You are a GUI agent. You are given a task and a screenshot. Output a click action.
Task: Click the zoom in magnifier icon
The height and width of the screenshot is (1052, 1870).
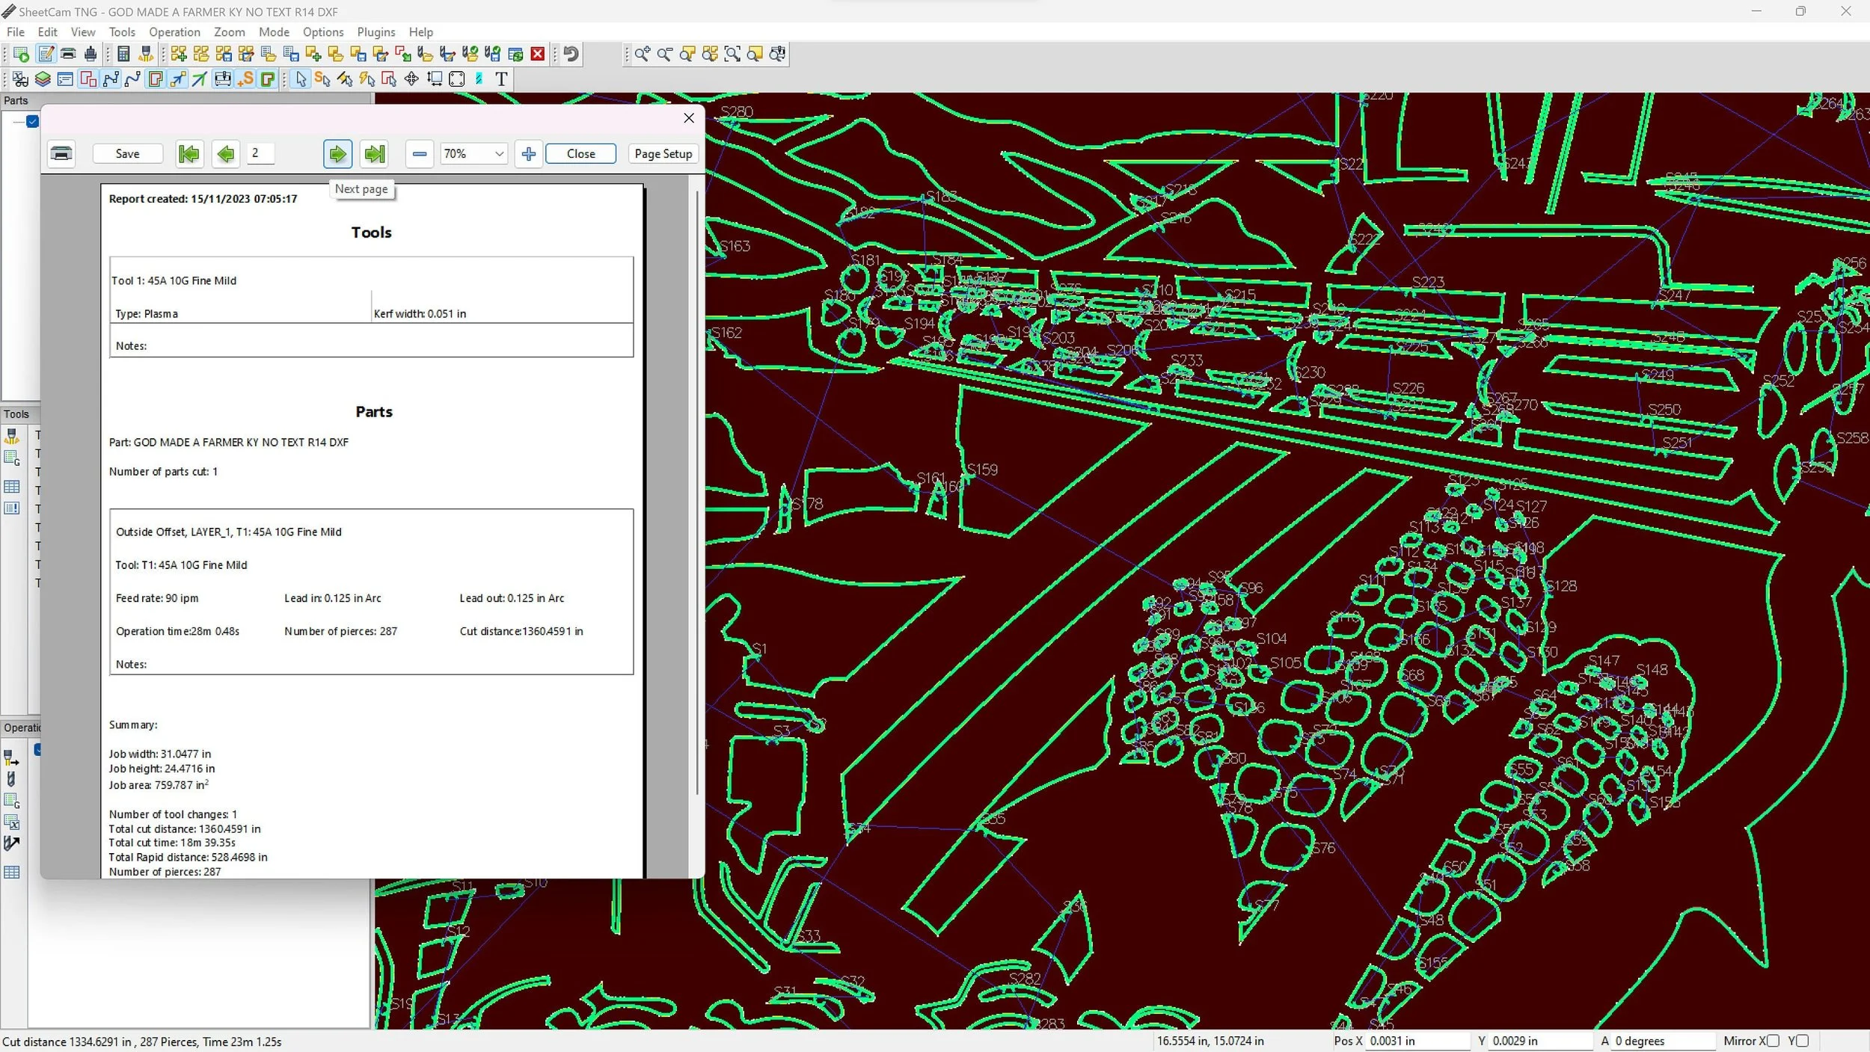click(642, 54)
